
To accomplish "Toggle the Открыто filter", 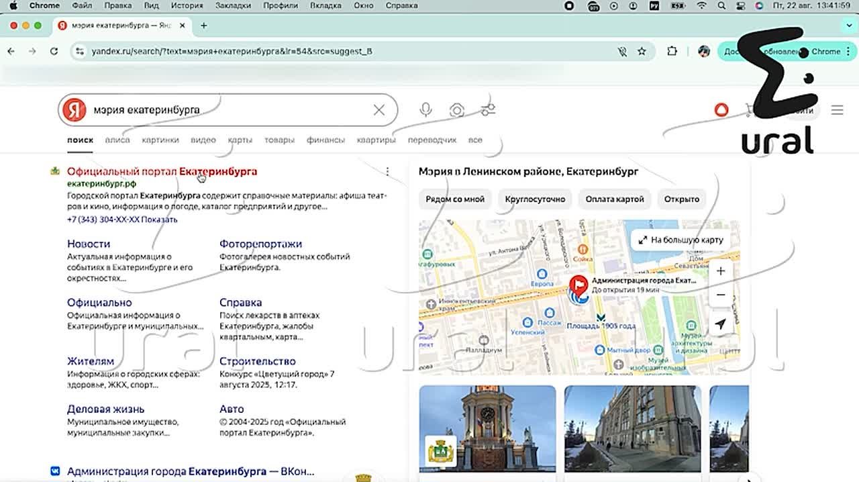I will pos(682,199).
